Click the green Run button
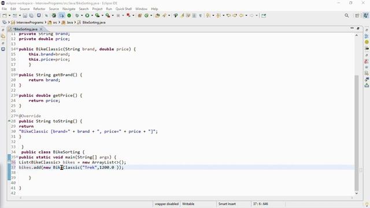This screenshot has height=208, width=370. (87, 16)
